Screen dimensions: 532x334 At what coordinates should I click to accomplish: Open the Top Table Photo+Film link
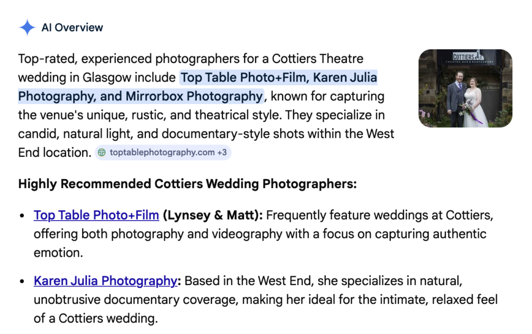[96, 215]
